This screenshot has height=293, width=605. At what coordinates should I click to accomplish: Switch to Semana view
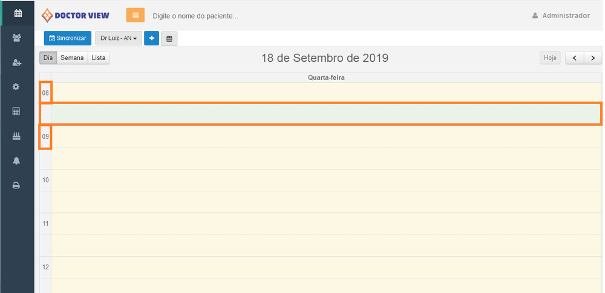(72, 58)
